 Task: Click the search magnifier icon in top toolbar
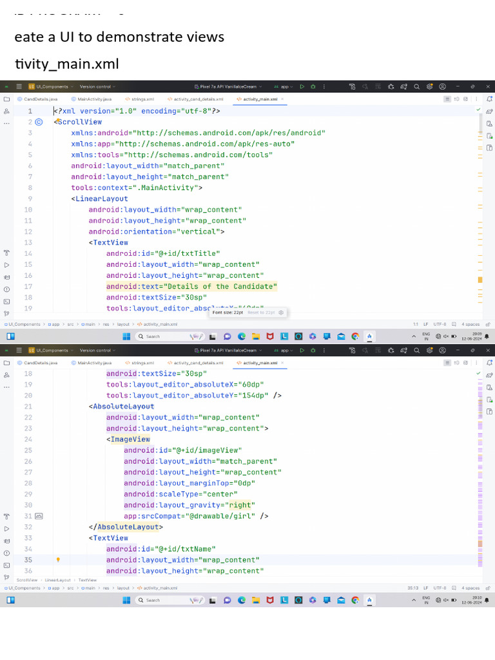[417, 86]
